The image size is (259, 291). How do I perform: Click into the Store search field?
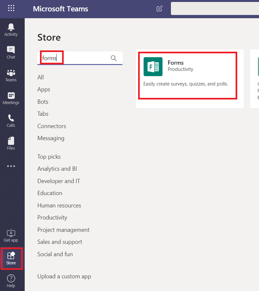tap(80, 58)
